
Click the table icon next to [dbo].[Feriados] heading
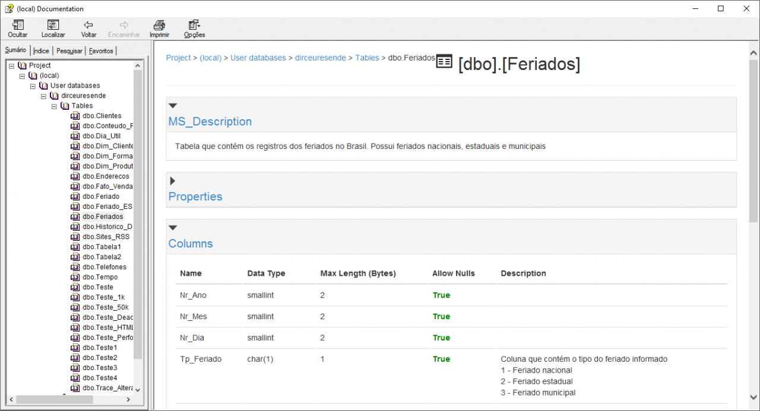click(444, 61)
